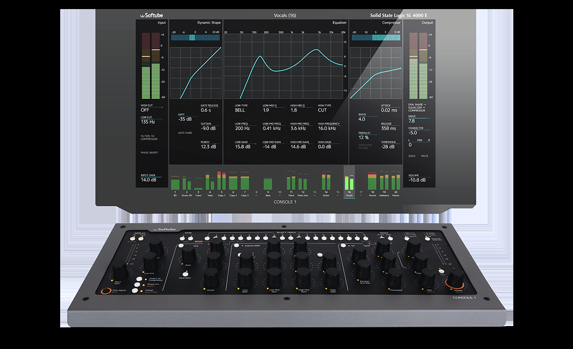The image size is (573, 349).
Task: Select track 14 Guitar meter strip
Action: coord(326,185)
